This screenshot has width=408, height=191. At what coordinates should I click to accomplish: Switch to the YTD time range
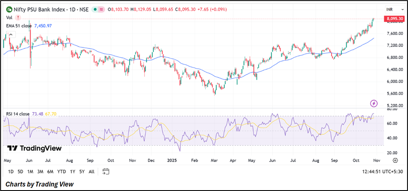tap(61, 172)
